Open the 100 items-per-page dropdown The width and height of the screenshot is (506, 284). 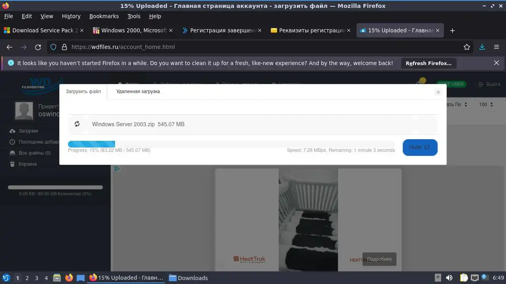pyautogui.click(x=486, y=105)
